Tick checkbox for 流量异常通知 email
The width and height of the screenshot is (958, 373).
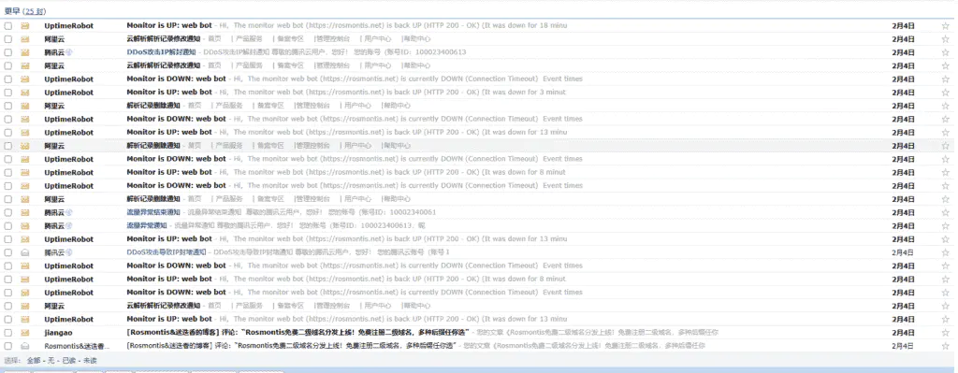click(7, 226)
